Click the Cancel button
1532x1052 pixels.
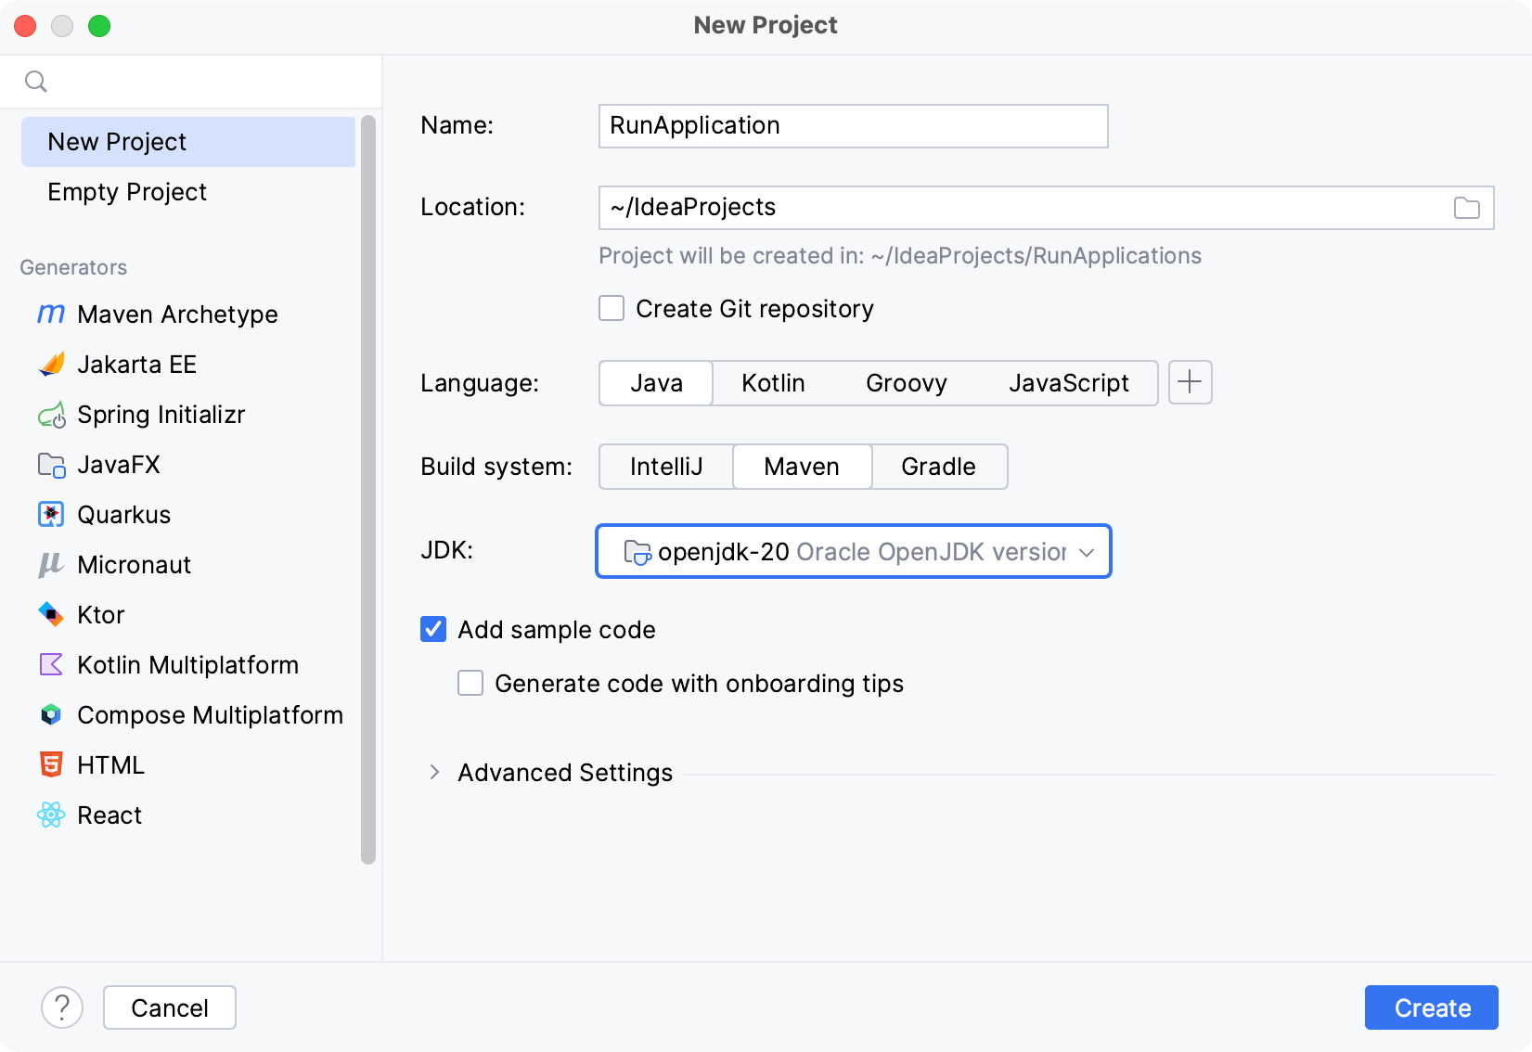pyautogui.click(x=169, y=1007)
